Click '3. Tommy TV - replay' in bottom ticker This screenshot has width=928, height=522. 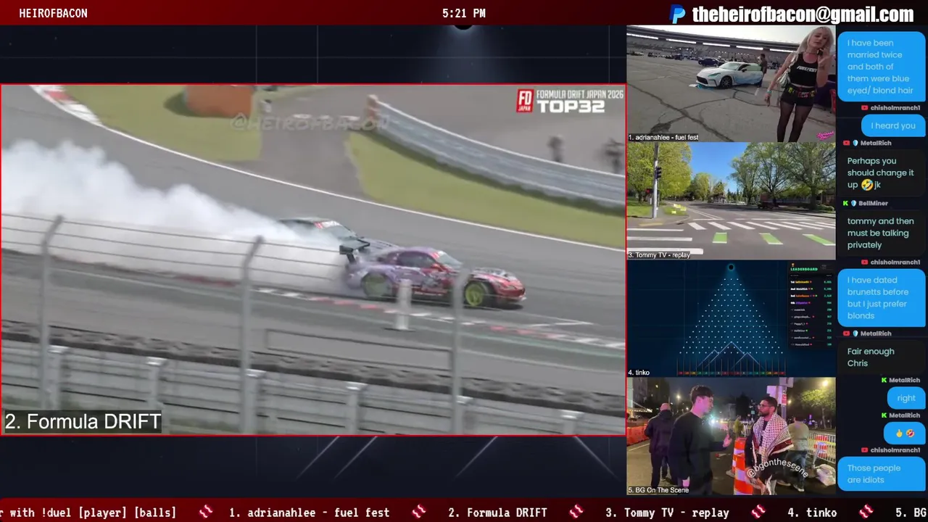click(667, 513)
